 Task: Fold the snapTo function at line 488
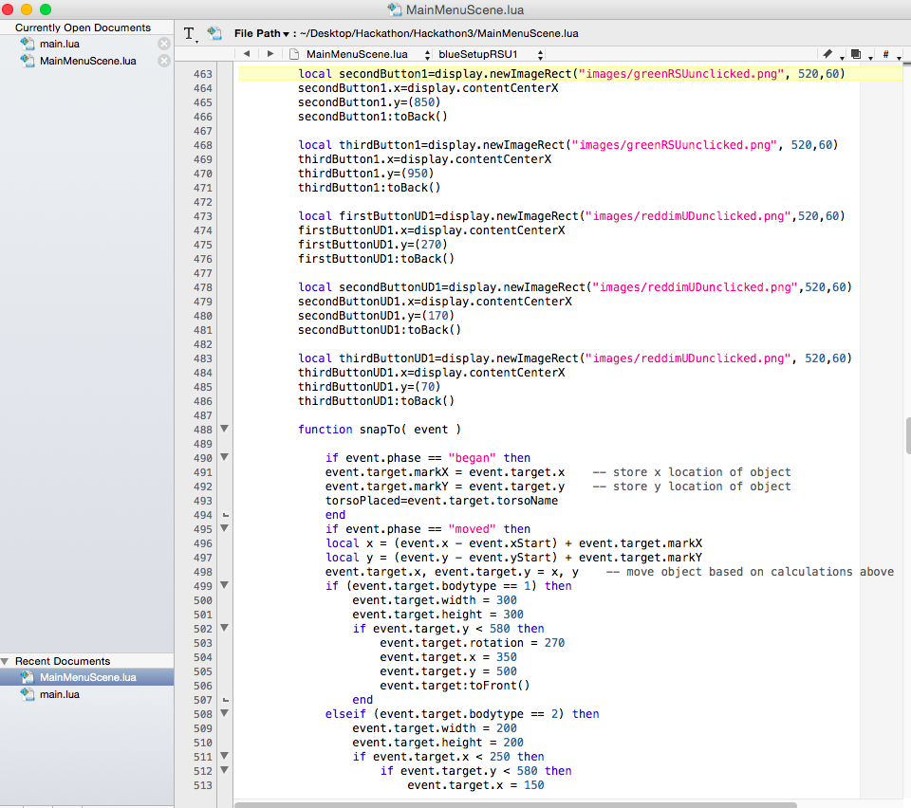(225, 430)
